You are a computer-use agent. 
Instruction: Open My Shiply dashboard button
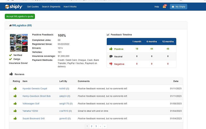point(179,7)
